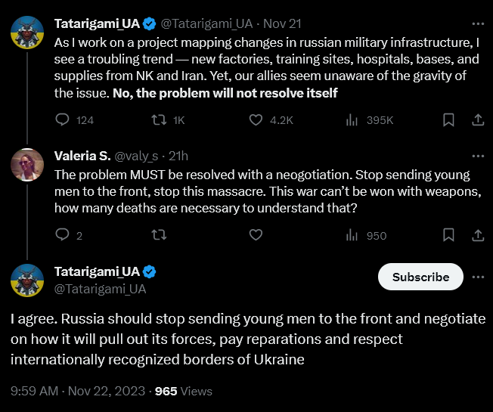View analytics showing 395K views
This screenshot has width=493, height=412.
click(x=352, y=119)
